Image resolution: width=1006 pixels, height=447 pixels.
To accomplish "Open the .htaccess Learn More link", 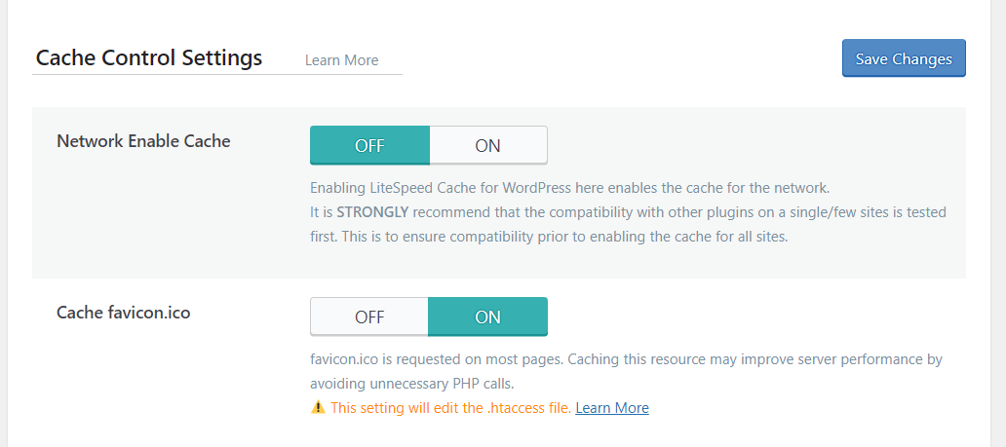I will coord(612,408).
